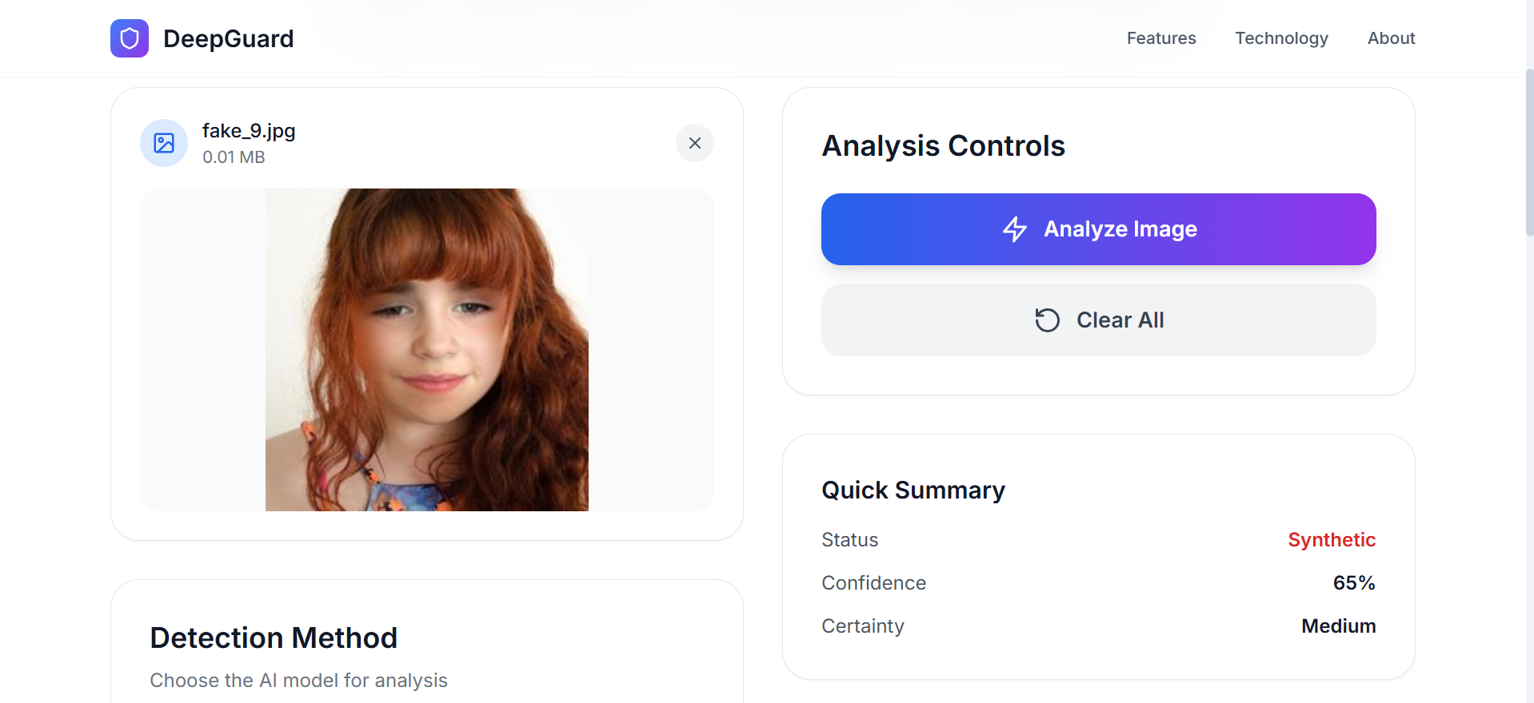Click the DeepGuard shield logo icon
This screenshot has width=1534, height=703.
tap(130, 38)
